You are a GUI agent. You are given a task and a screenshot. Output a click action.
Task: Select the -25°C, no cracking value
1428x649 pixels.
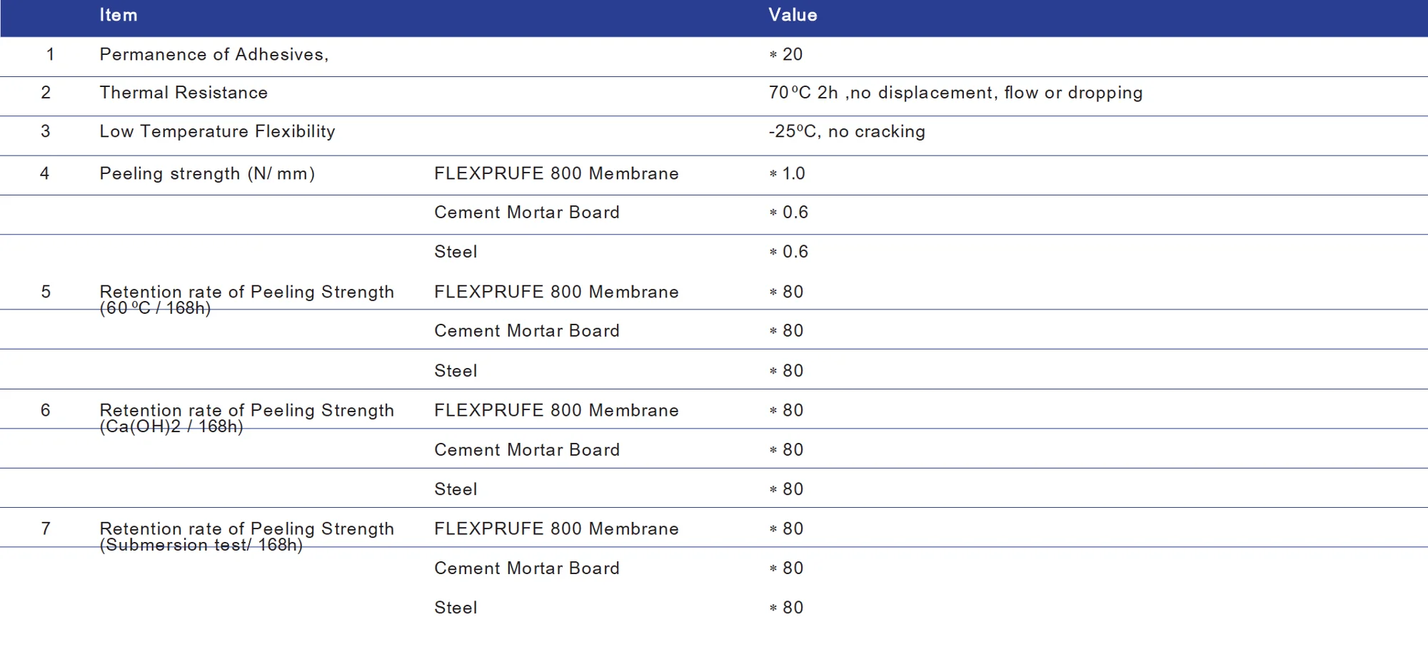point(847,132)
